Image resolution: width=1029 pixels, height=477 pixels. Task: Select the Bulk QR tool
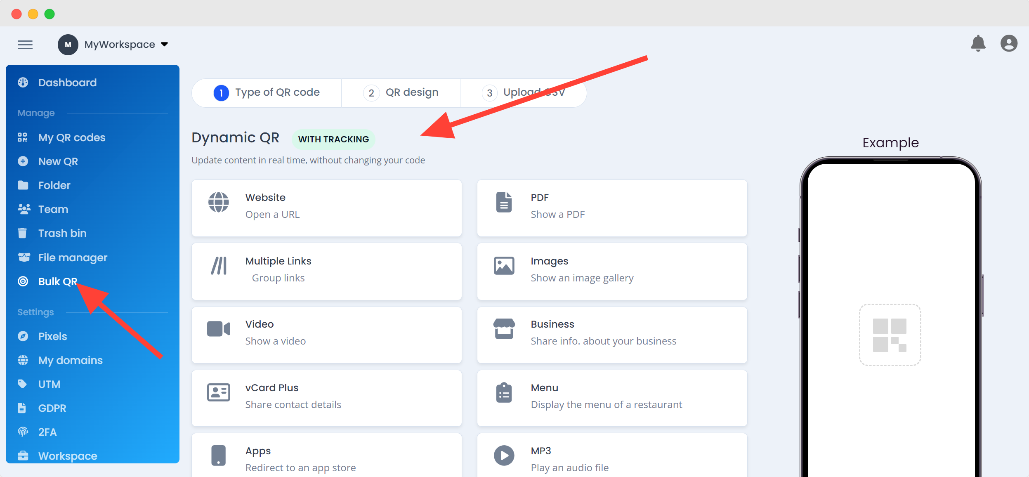[57, 281]
